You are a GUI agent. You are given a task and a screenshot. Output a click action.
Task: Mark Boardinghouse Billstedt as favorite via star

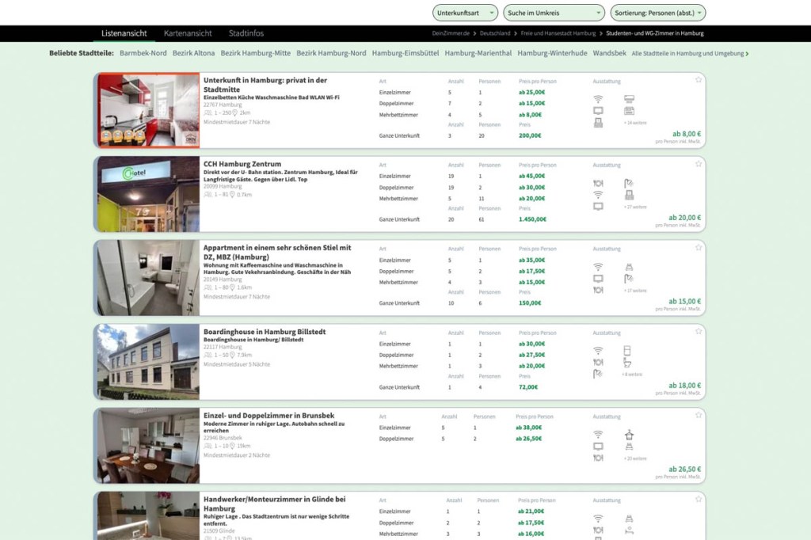click(x=699, y=331)
